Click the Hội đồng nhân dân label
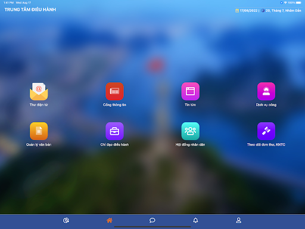This screenshot has width=305, height=229. [191, 144]
